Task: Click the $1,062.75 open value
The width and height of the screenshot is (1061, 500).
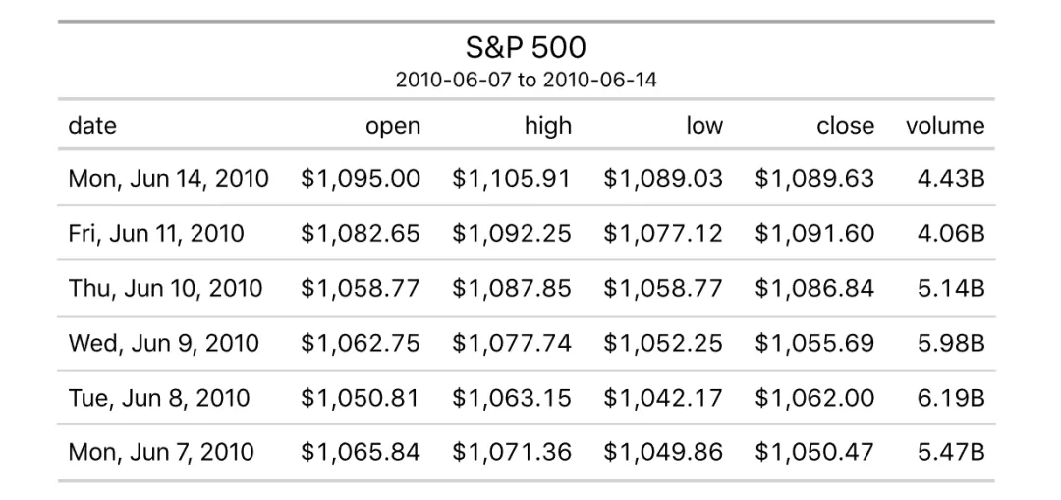Action: click(x=361, y=343)
